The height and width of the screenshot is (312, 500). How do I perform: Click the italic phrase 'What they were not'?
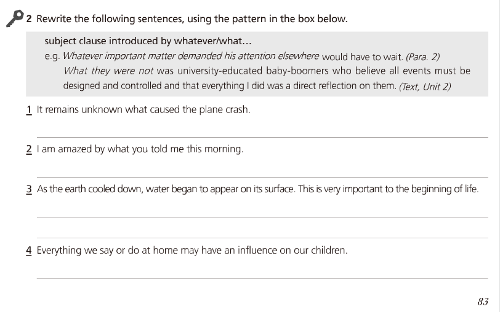[x=108, y=71]
